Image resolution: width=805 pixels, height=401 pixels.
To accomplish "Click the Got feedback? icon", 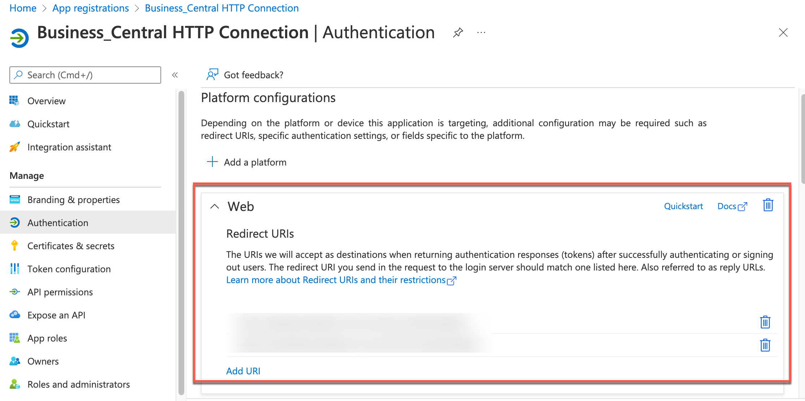I will (x=212, y=75).
